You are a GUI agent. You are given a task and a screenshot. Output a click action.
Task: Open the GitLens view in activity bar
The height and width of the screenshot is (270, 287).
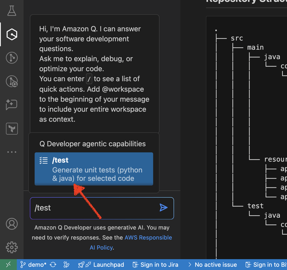click(12, 58)
